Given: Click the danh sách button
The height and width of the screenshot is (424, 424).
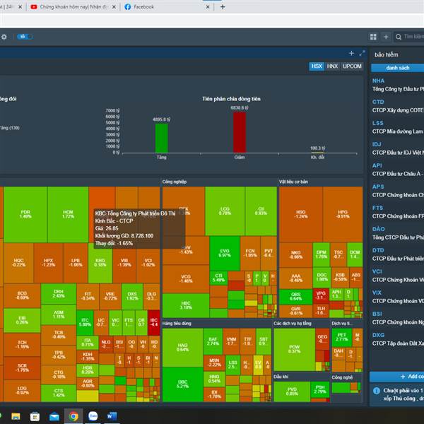Looking at the screenshot, I should coord(397,68).
